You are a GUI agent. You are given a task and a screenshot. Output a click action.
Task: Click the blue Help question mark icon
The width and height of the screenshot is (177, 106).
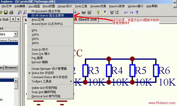137,12
